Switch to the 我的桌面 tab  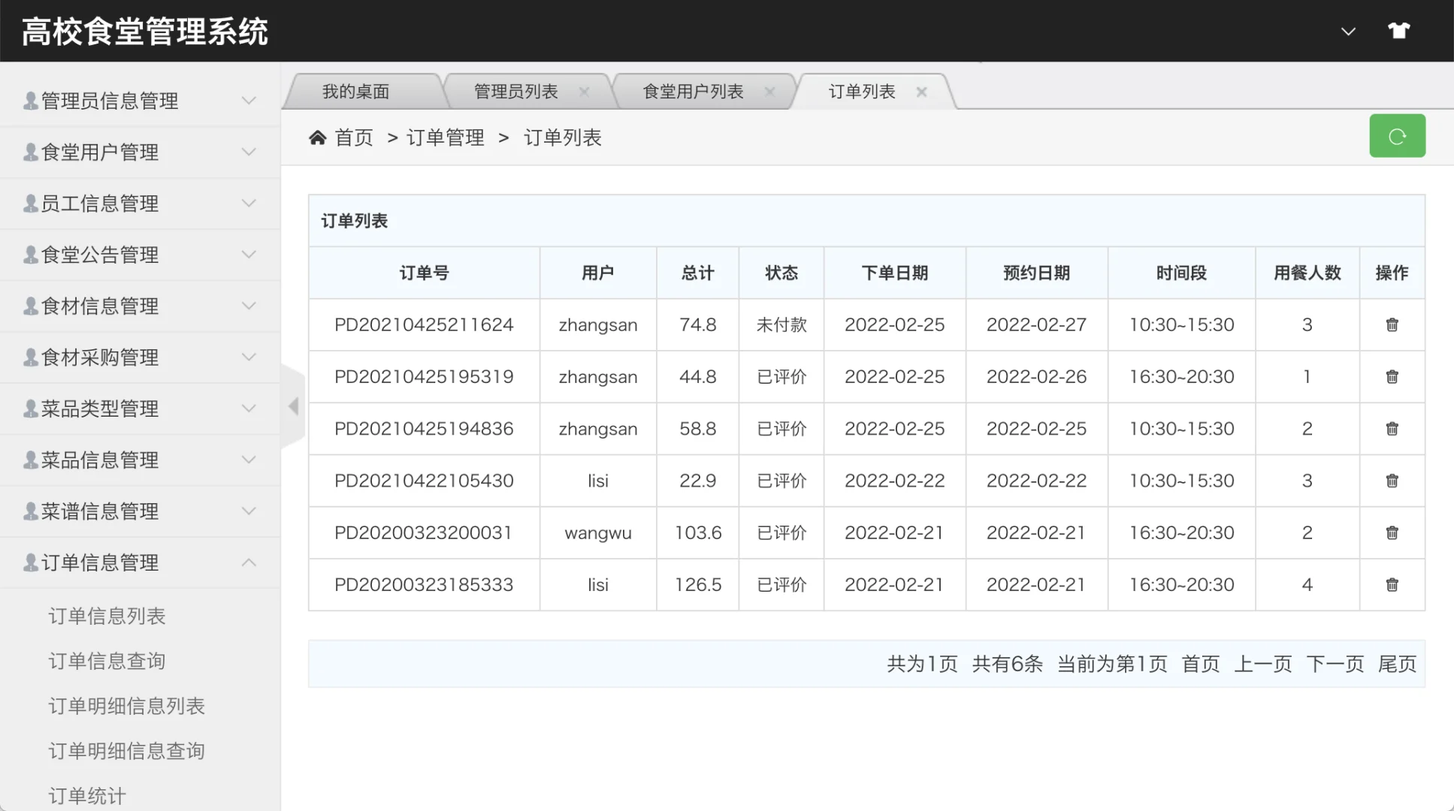point(356,91)
